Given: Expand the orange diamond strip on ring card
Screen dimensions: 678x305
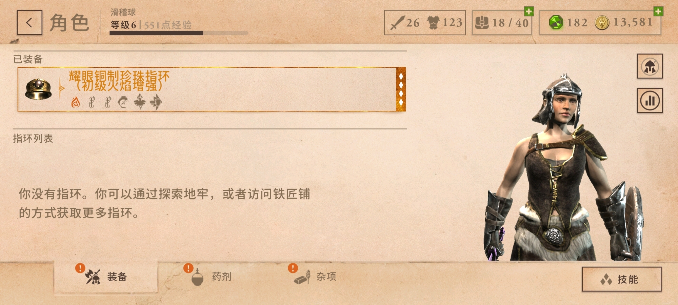Looking at the screenshot, I should (401, 89).
